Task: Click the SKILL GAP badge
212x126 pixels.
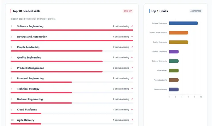Action: click(x=128, y=11)
